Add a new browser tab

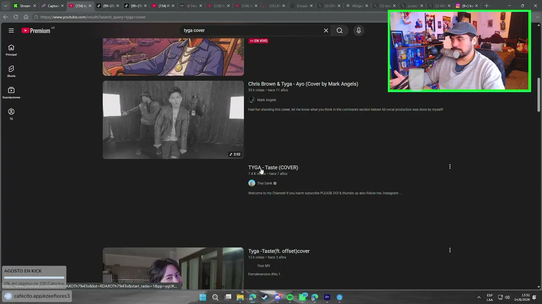(x=487, y=6)
